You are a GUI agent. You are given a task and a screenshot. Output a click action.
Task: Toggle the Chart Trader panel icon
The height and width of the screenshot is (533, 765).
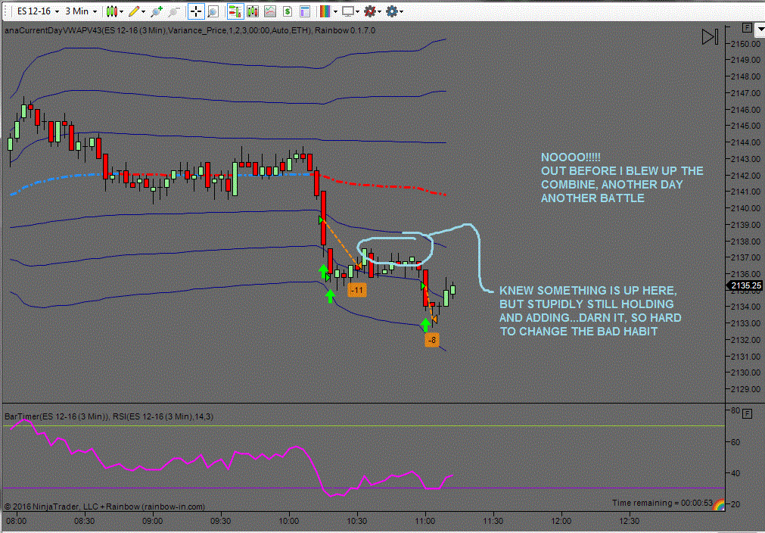[x=235, y=11]
